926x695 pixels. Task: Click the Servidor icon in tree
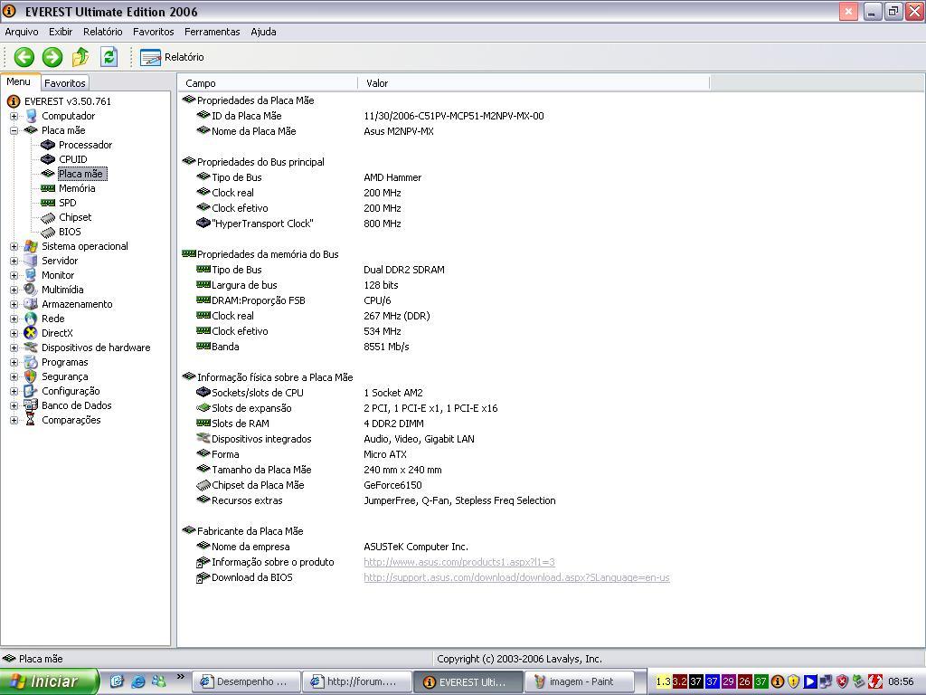(x=31, y=261)
